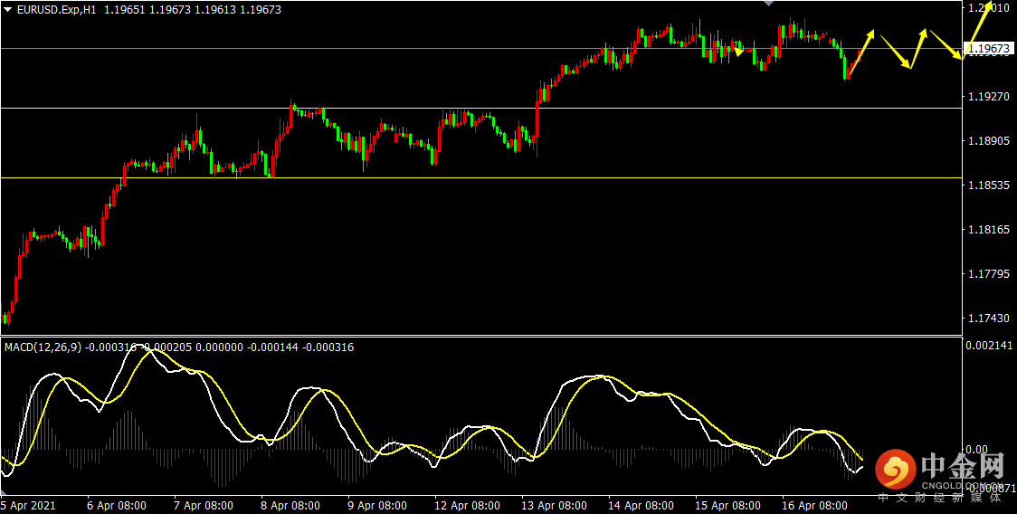Image resolution: width=1017 pixels, height=514 pixels.
Task: Select the low value 1.19613 in header
Action: click(216, 10)
